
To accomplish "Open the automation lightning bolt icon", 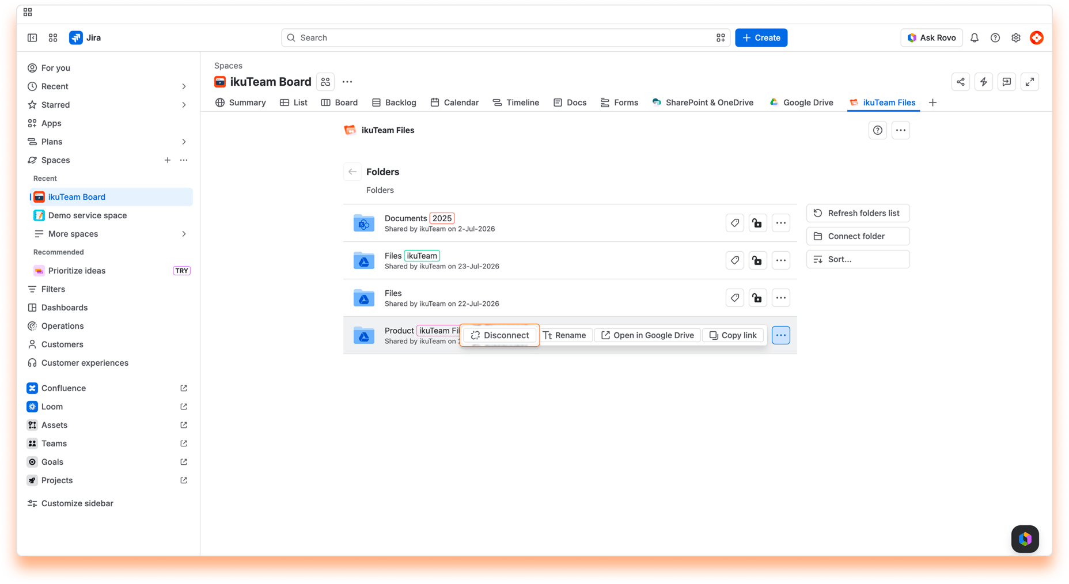I will click(984, 82).
